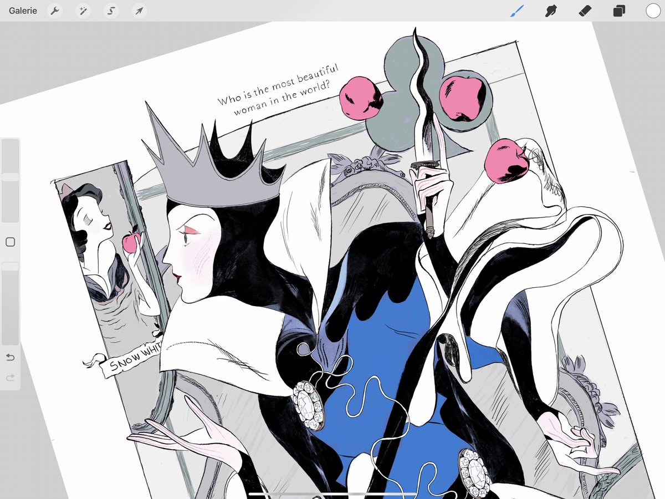
Task: Redo the last undone stroke
Action: pos(10,378)
